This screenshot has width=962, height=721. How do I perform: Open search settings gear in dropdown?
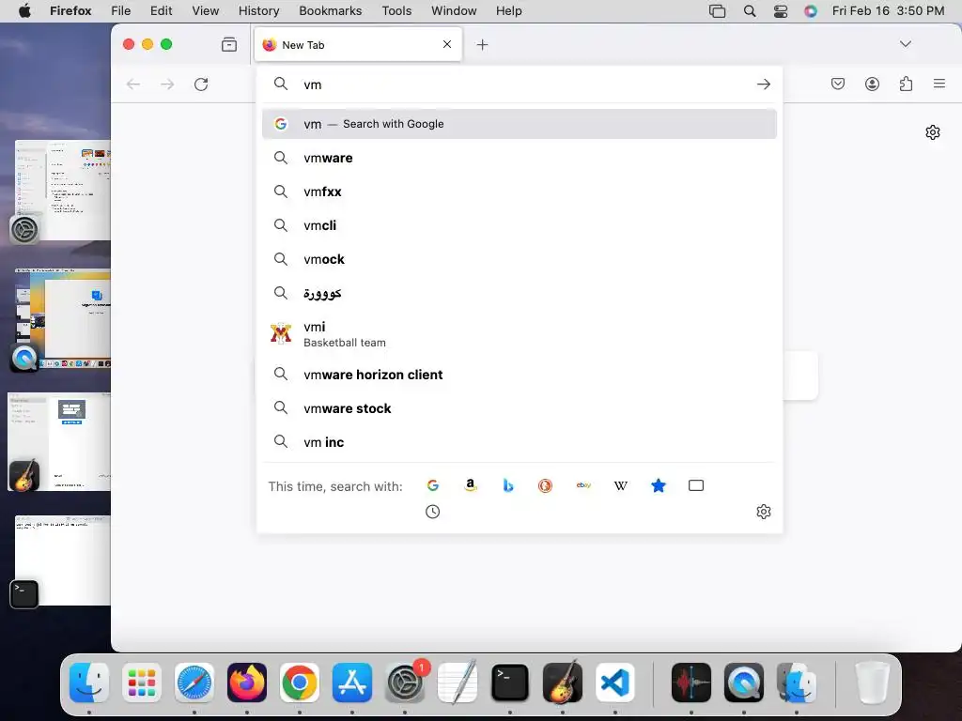pyautogui.click(x=763, y=512)
